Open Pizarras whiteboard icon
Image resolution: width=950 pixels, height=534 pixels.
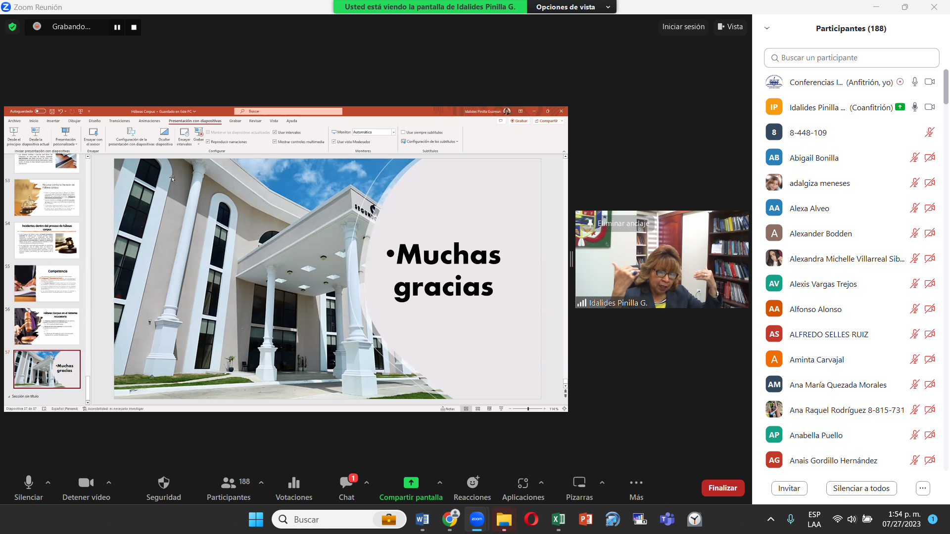579,483
